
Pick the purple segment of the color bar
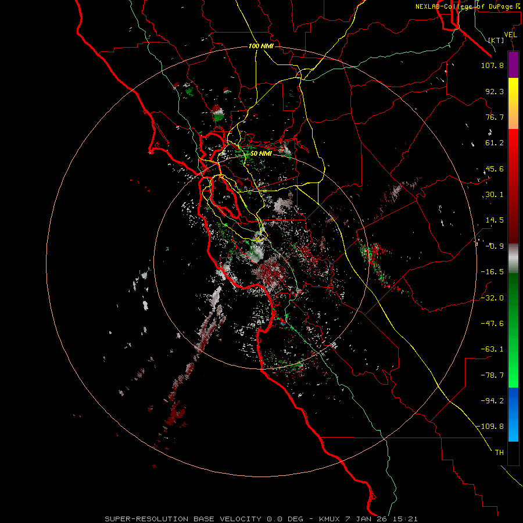pos(513,65)
